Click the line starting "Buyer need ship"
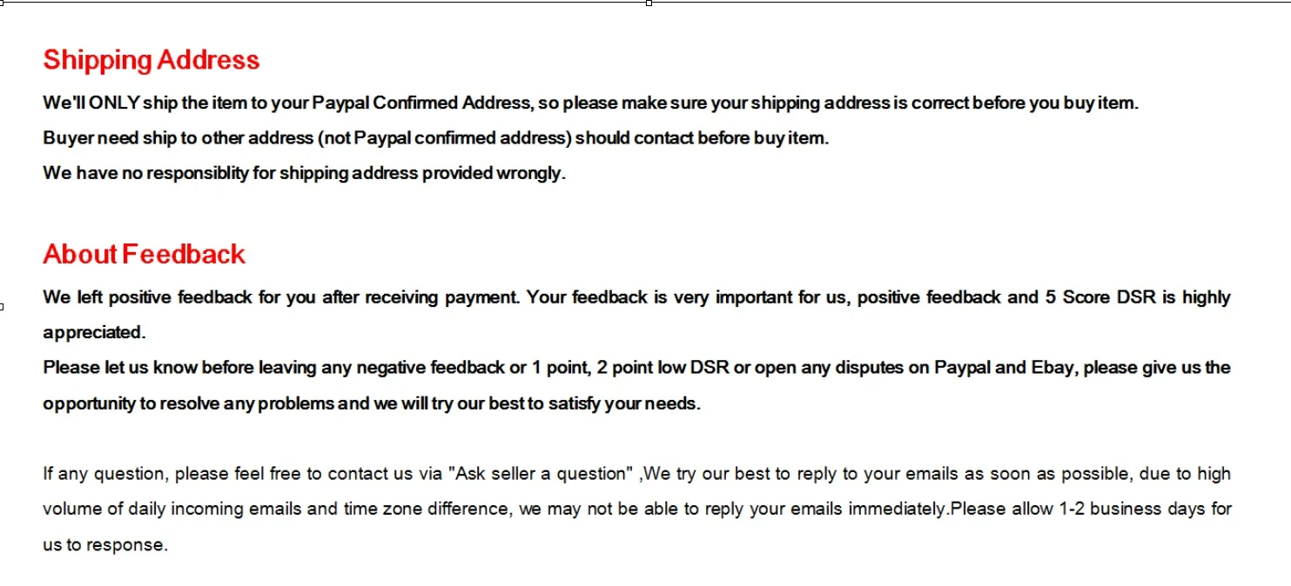The width and height of the screenshot is (1291, 586). click(436, 138)
